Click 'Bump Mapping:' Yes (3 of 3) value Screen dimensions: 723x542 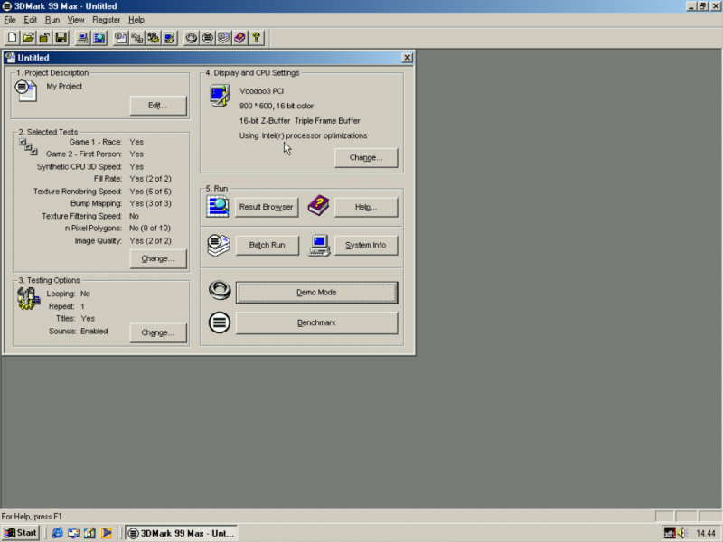tap(150, 203)
